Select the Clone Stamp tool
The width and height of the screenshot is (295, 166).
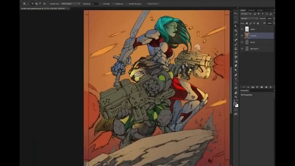(x=236, y=48)
